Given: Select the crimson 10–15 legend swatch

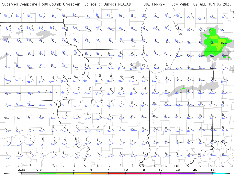Looking at the screenshot, I should coord(134,174).
